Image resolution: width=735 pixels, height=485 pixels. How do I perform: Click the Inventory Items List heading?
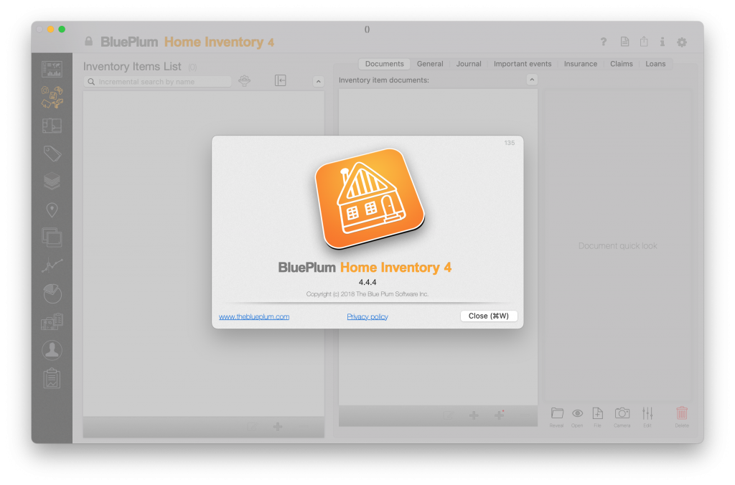pos(132,67)
